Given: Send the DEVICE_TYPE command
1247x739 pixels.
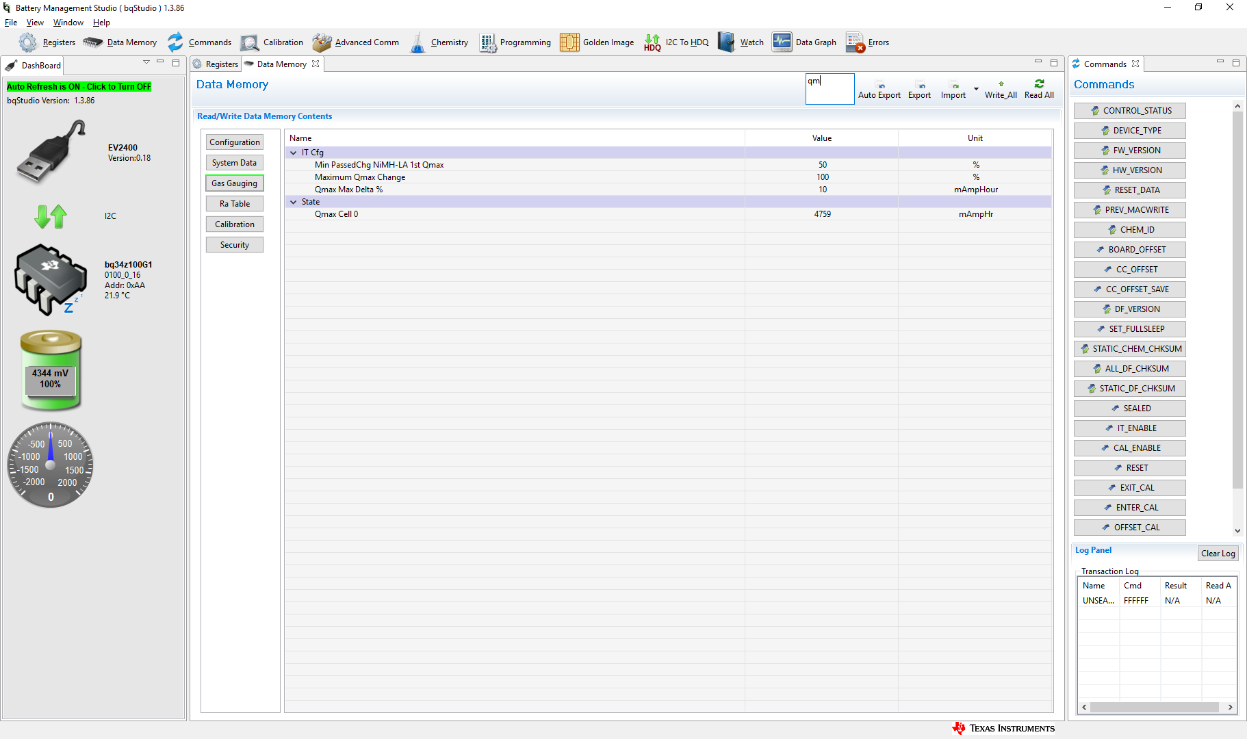Looking at the screenshot, I should [x=1130, y=131].
